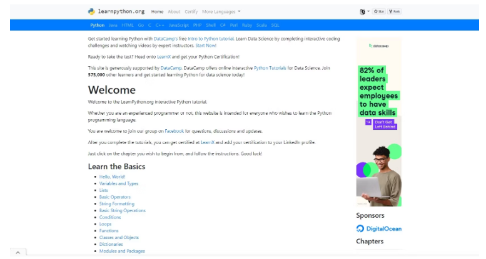Open the language translate icon dropdown

pyautogui.click(x=365, y=12)
